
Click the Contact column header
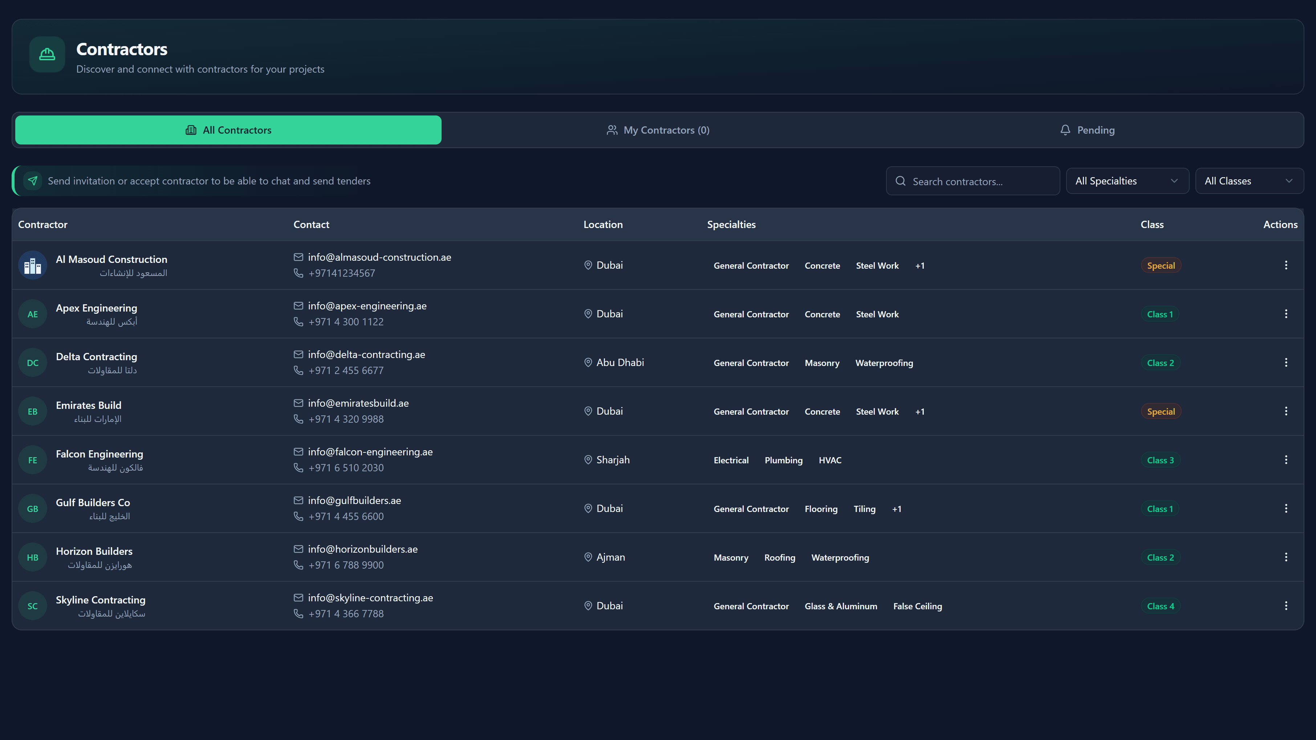tap(311, 224)
